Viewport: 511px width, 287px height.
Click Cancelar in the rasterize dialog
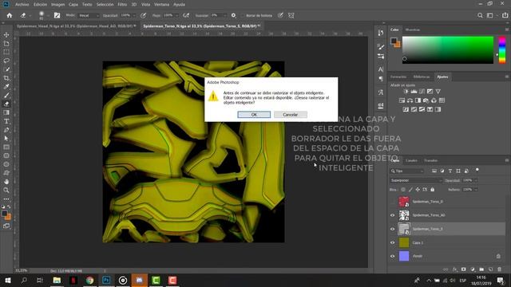290,115
